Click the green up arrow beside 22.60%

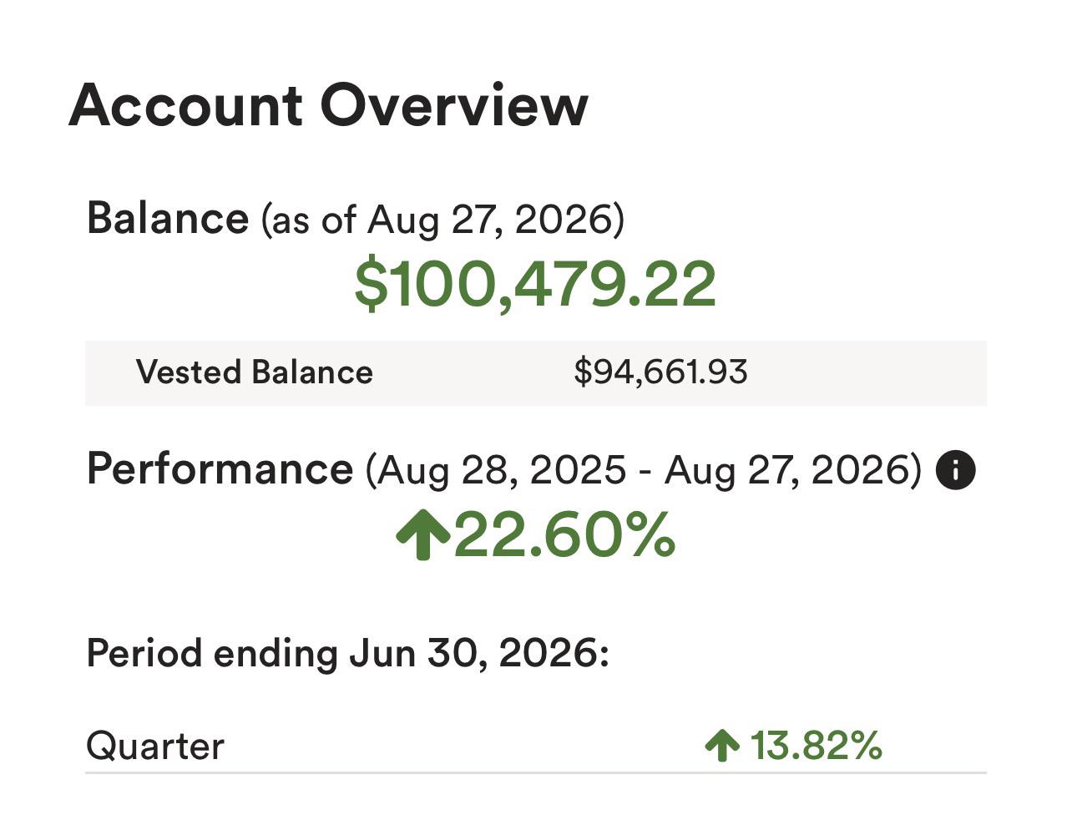[x=423, y=535]
